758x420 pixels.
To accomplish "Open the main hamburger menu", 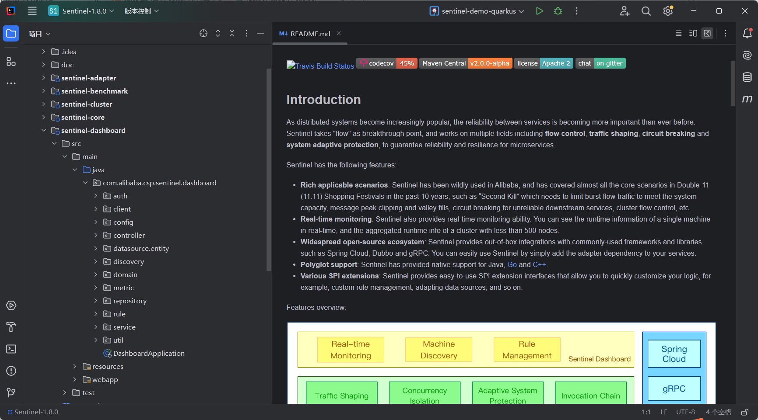I will (x=32, y=11).
